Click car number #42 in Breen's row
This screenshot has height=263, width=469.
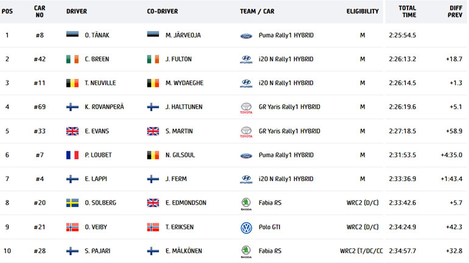[x=40, y=60]
